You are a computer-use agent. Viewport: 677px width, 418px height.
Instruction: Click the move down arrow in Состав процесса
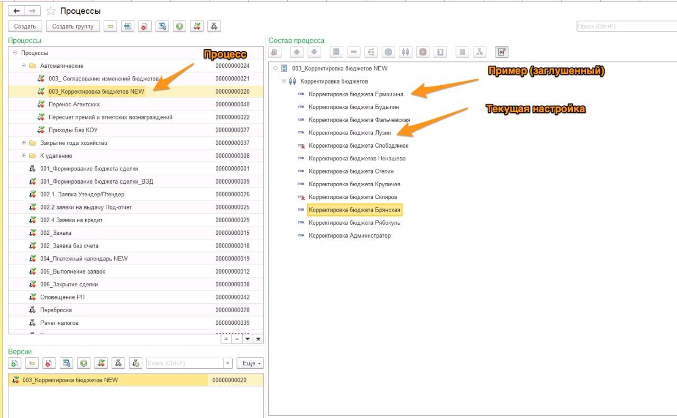(x=314, y=52)
